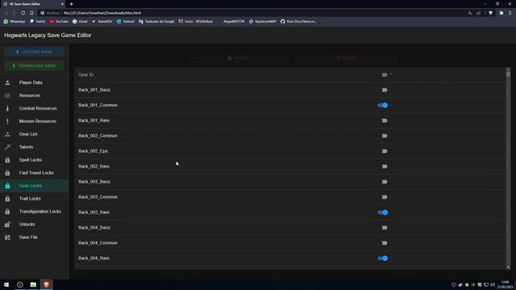Click the green Apply button
Viewport: 516px width, 290px height.
click(238, 58)
